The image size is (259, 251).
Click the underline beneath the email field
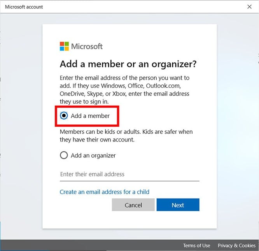pyautogui.click(x=129, y=181)
